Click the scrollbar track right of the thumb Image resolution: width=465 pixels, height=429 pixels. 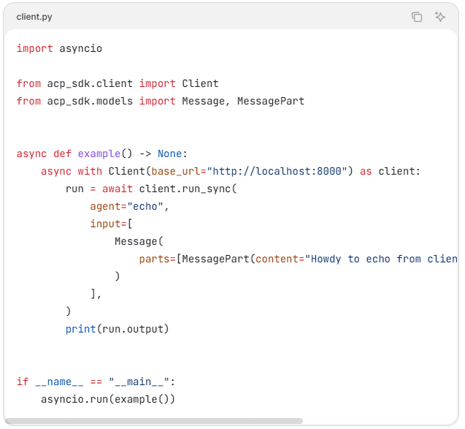point(380,421)
